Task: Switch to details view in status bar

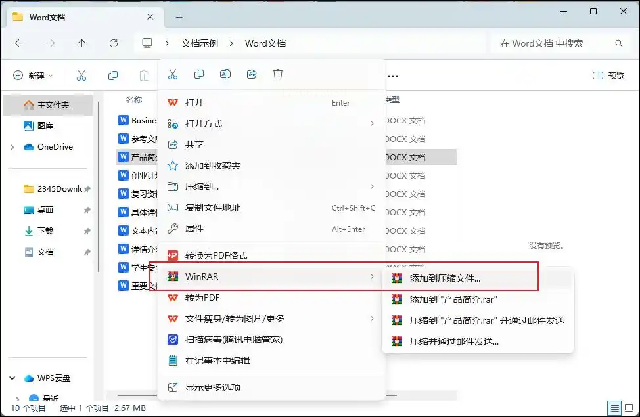Action: pos(614,408)
